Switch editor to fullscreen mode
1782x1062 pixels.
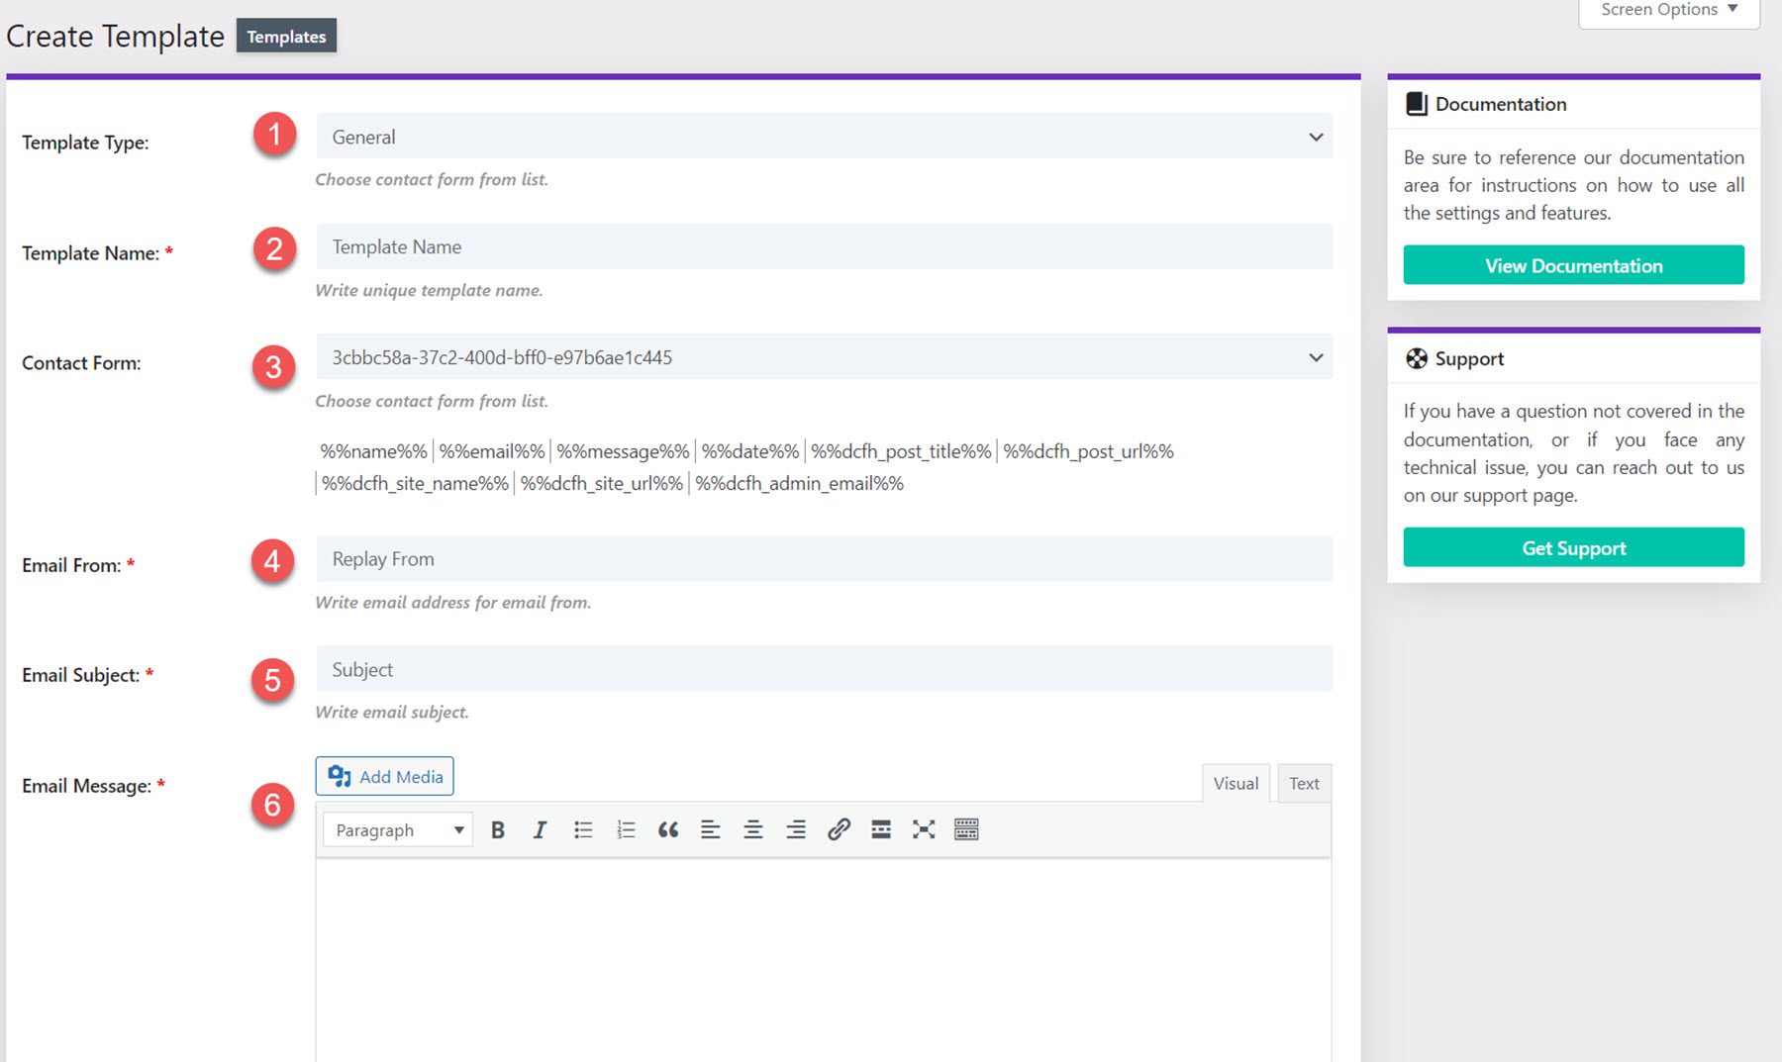coord(923,829)
